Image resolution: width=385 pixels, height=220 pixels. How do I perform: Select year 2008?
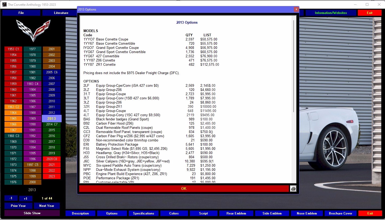click(x=52, y=90)
